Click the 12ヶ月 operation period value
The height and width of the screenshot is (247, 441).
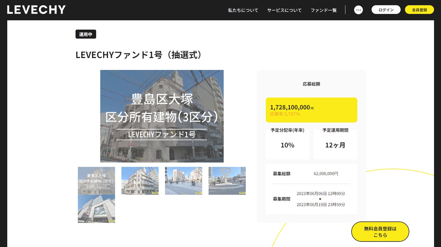tap(336, 145)
